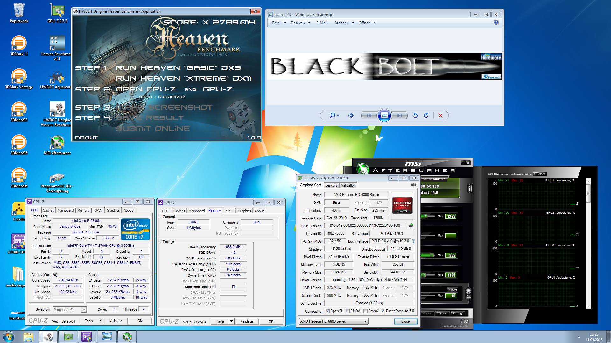Click the BIOS save icon in GPU-Z
This screenshot has height=343, width=611.
(x=411, y=225)
